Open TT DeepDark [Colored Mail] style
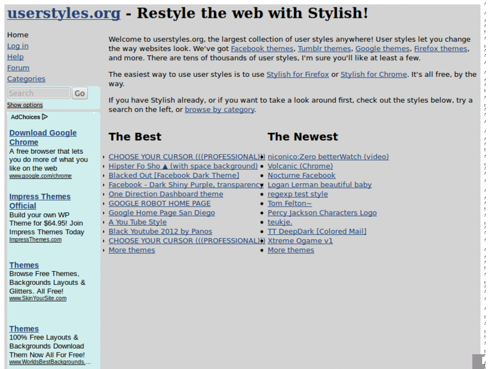 point(317,232)
